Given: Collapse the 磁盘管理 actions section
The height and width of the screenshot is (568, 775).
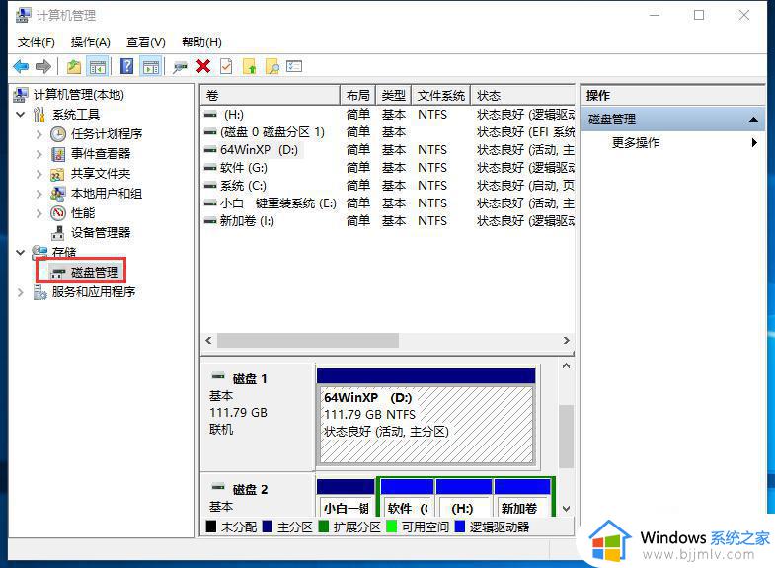Looking at the screenshot, I should [x=753, y=120].
